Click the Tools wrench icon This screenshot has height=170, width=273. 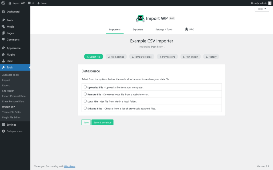[3, 67]
